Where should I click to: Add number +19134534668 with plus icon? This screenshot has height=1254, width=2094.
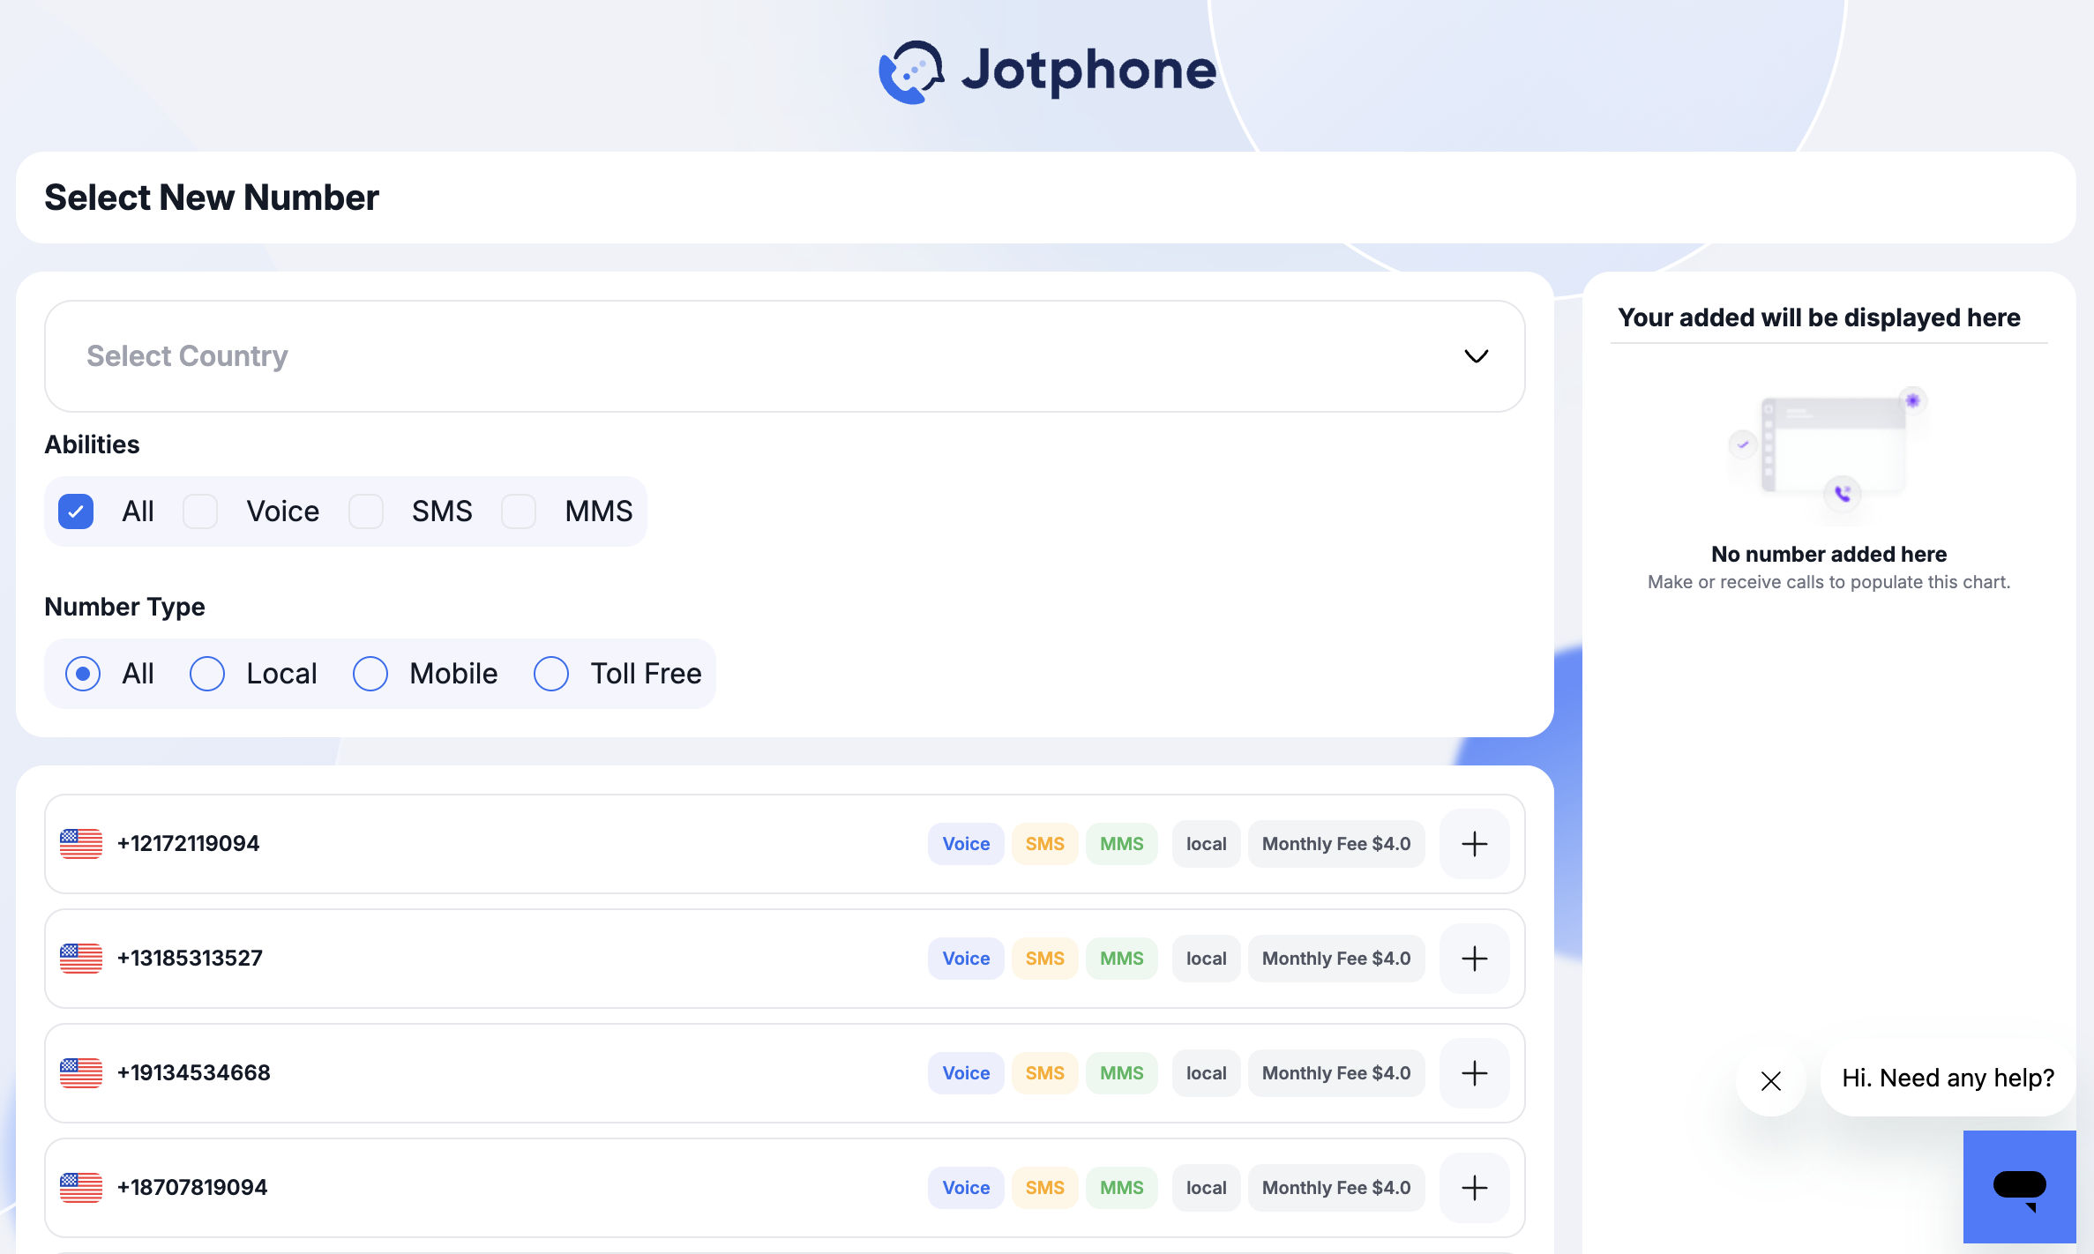pos(1474,1073)
